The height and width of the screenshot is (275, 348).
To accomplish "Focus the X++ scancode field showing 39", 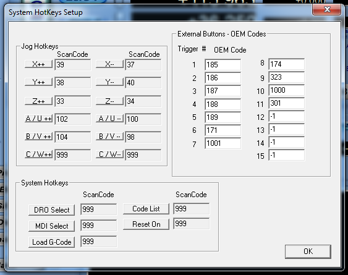I will coord(72,65).
